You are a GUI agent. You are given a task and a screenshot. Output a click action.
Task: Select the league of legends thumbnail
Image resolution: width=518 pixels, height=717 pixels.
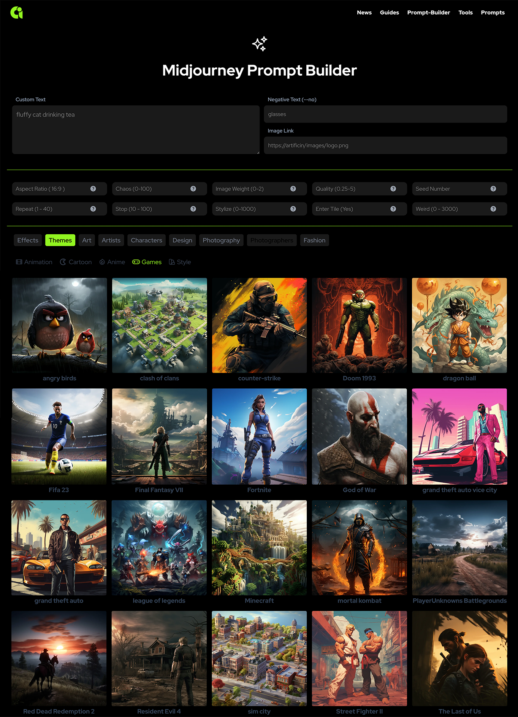click(159, 548)
